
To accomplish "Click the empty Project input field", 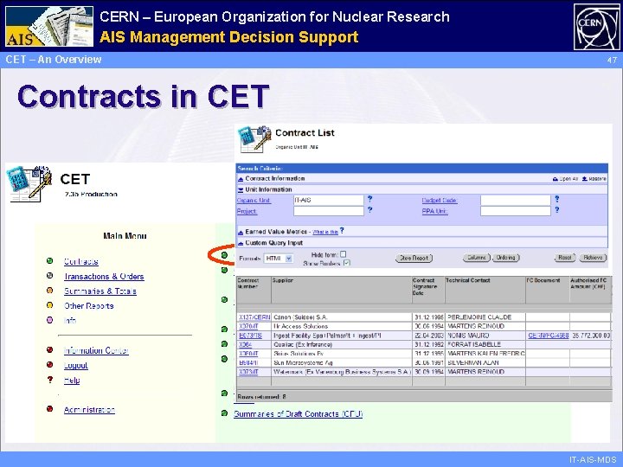I will [329, 211].
